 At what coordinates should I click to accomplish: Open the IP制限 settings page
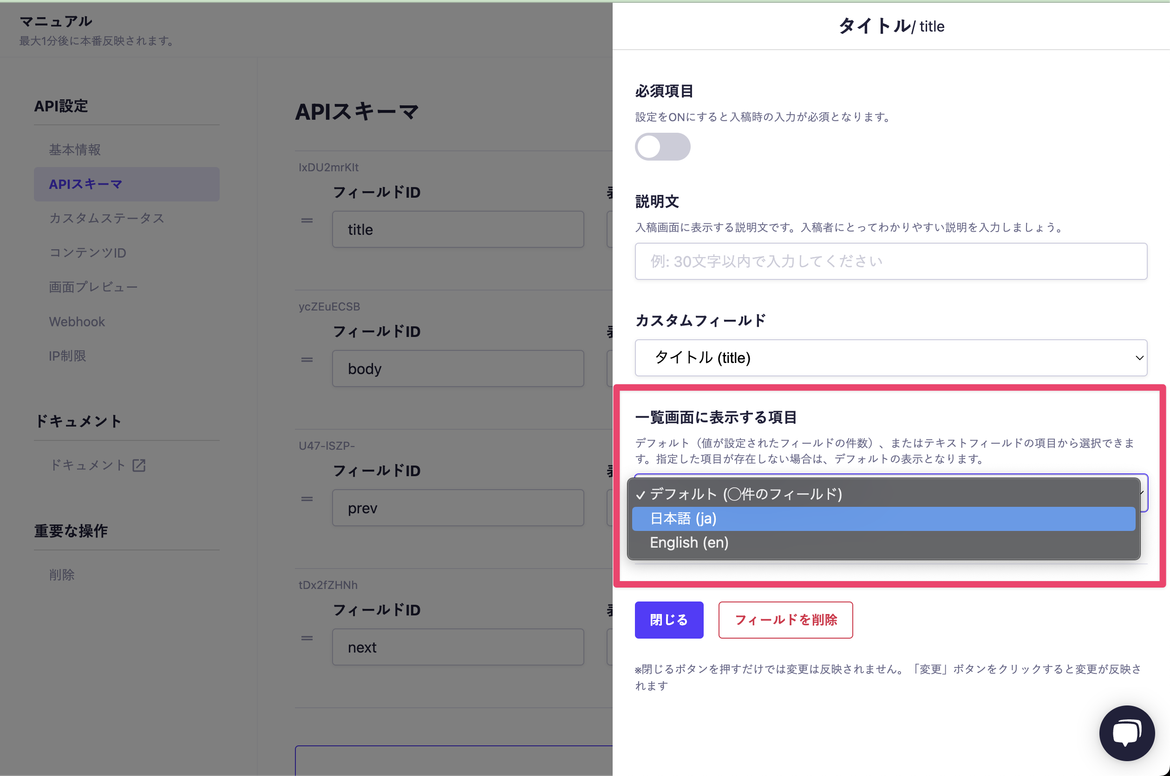coord(67,356)
